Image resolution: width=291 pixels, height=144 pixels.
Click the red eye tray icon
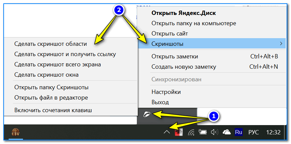(x=179, y=132)
